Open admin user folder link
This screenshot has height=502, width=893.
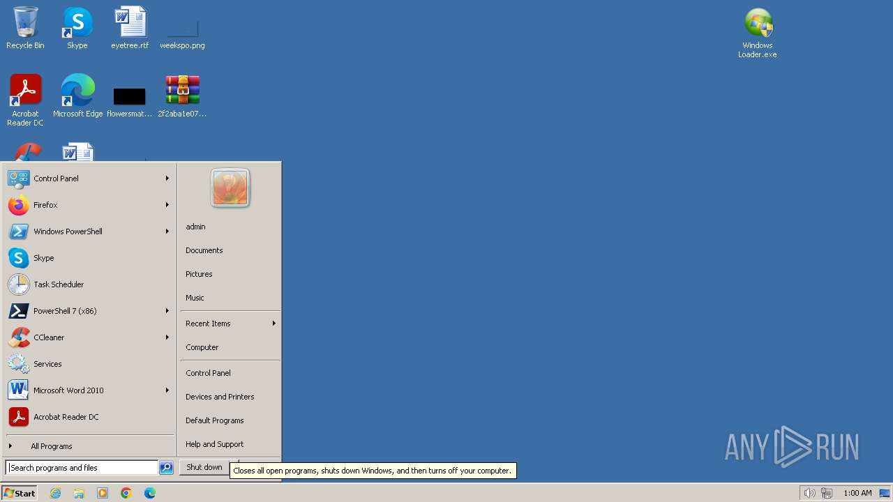(195, 227)
